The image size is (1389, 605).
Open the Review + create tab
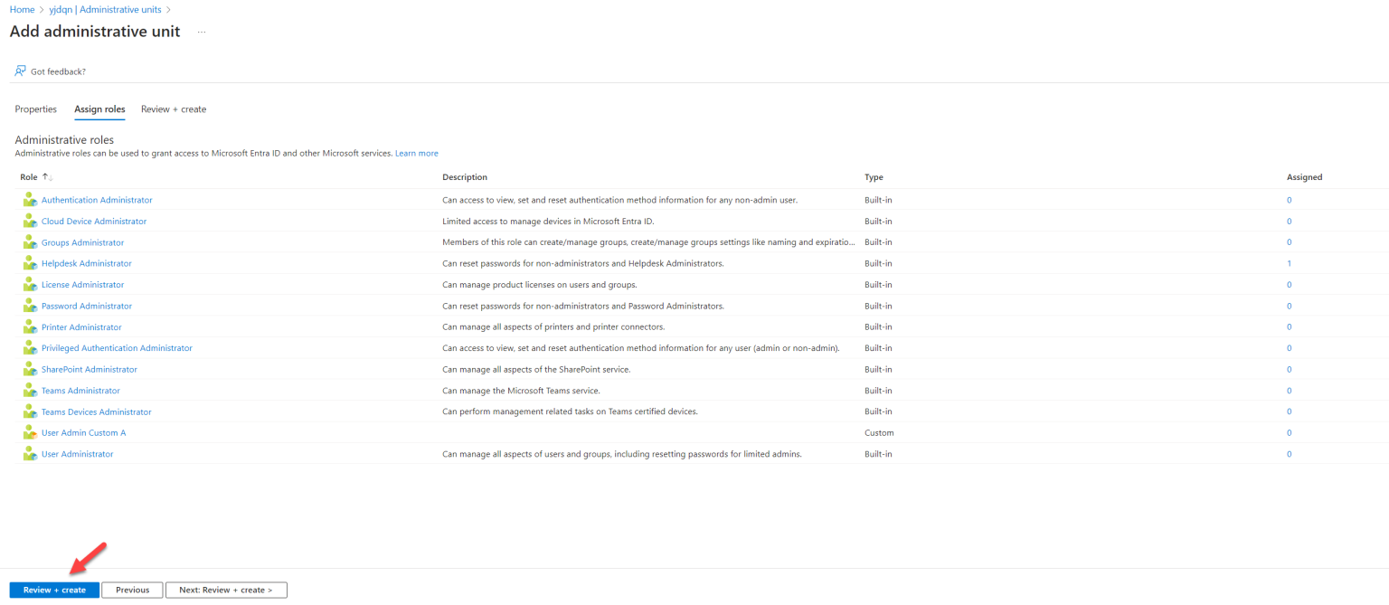(173, 109)
